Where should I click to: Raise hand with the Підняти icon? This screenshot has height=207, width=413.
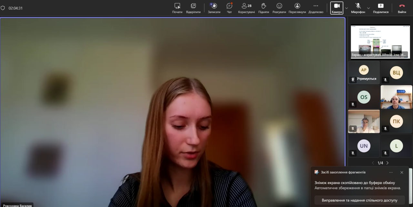pyautogui.click(x=264, y=6)
